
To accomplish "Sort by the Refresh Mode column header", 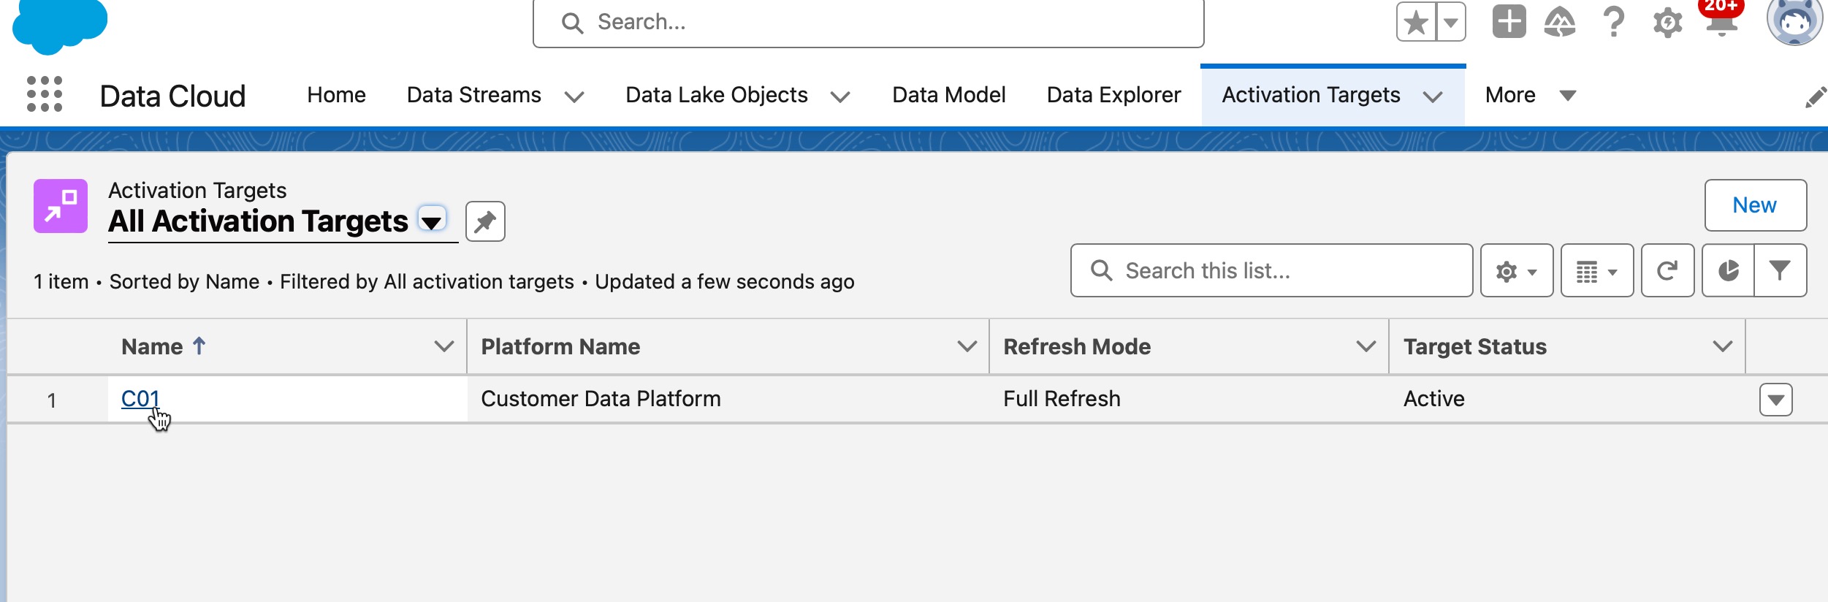I will [x=1077, y=346].
